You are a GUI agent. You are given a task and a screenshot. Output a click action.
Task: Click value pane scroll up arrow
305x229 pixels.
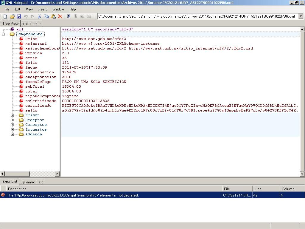[302, 29]
